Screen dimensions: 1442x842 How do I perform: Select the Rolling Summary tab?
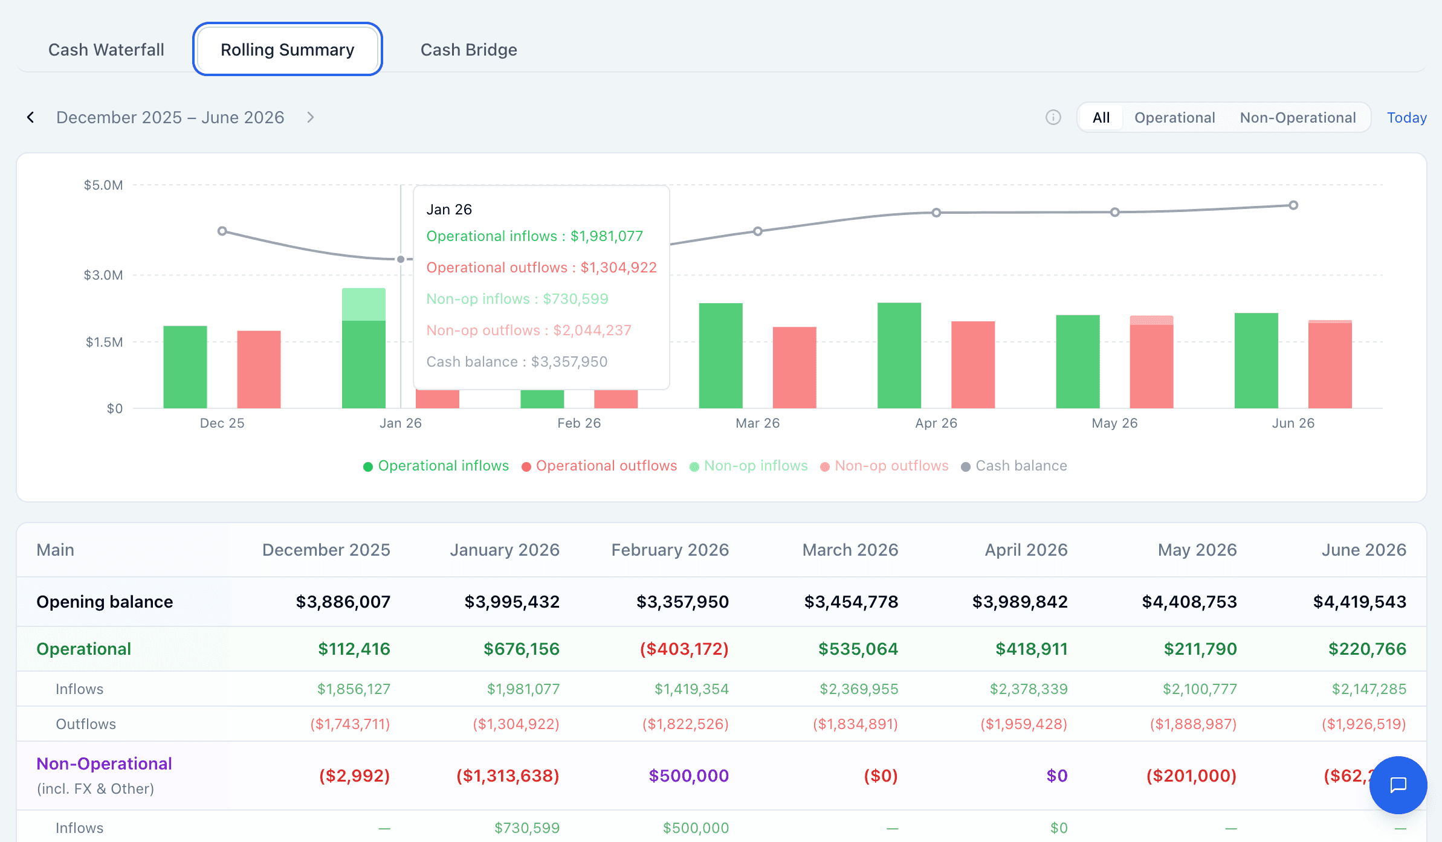[x=288, y=50]
